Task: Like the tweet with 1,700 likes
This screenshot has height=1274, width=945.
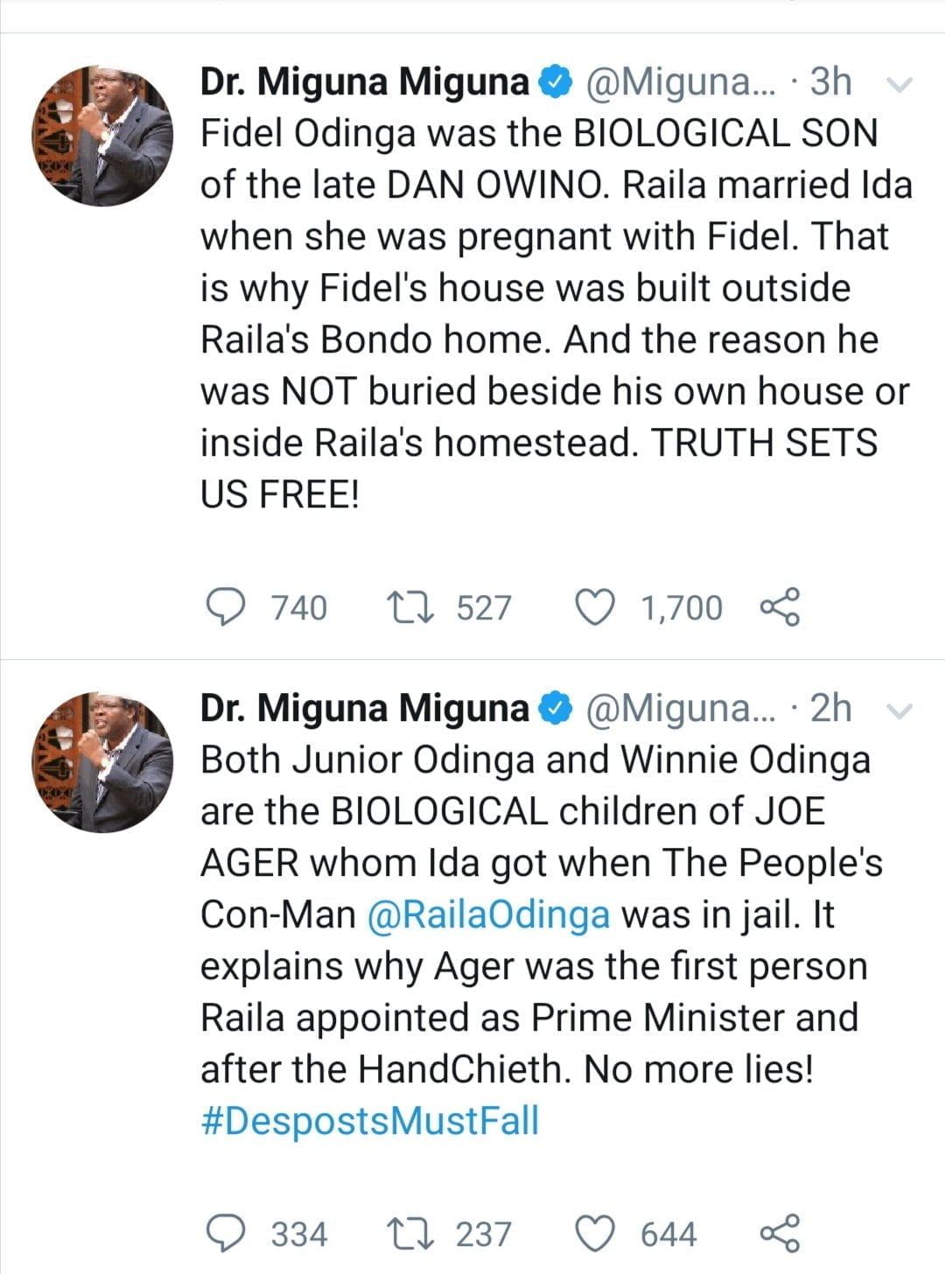Action: 596,607
